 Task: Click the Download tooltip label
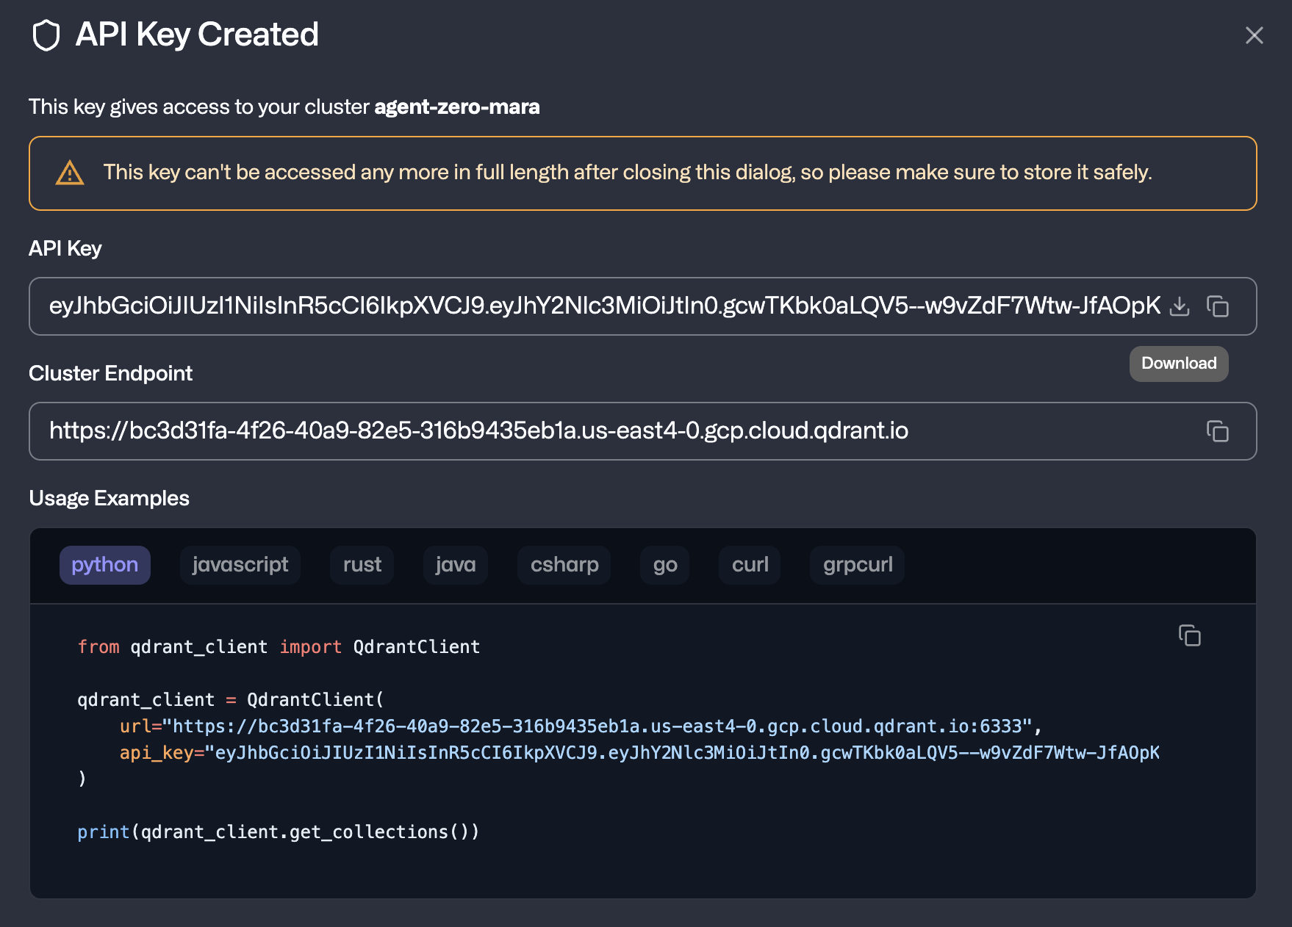[1179, 364]
